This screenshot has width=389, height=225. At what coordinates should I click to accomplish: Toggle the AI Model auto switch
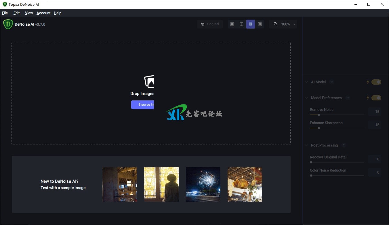[x=376, y=82]
